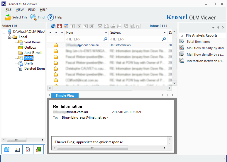Viewport: 227px width, 162px height.
Task: Select the Inbox folder
Action: coord(28,58)
